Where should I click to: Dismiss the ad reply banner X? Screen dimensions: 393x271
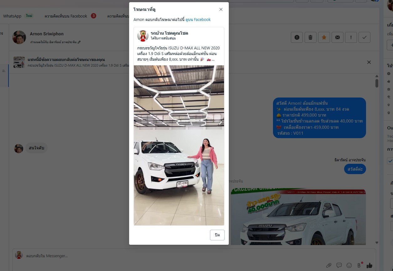[x=369, y=62]
